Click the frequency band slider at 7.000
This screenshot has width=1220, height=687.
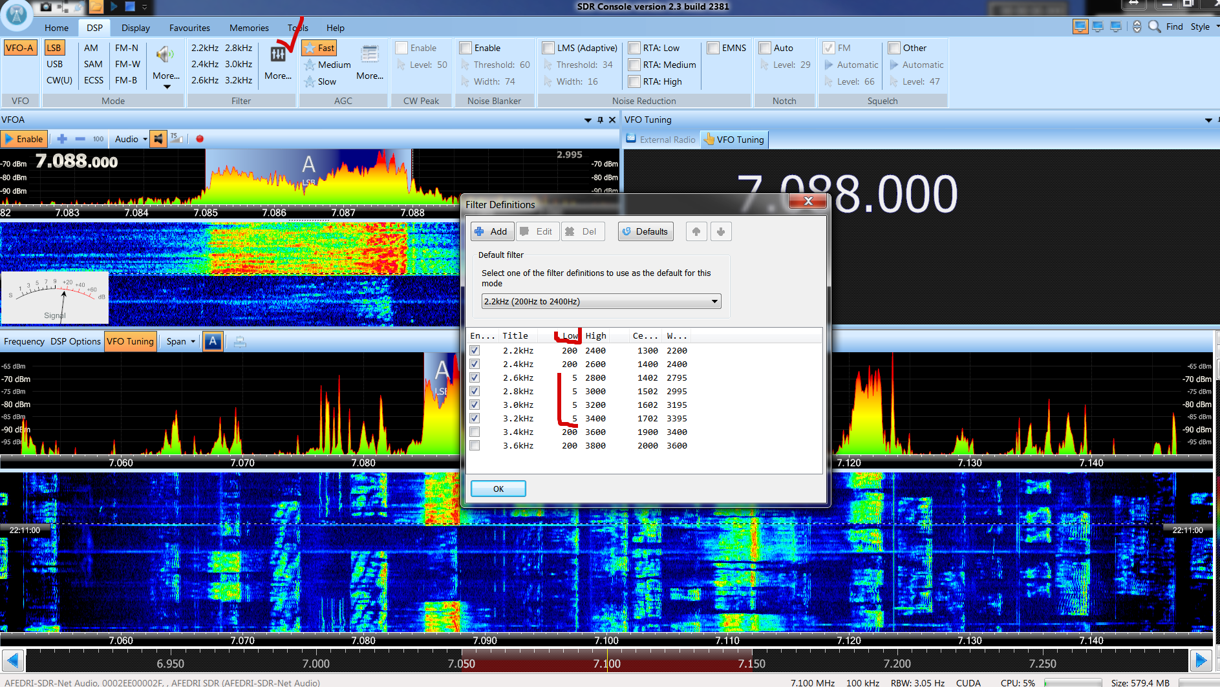[316, 663]
